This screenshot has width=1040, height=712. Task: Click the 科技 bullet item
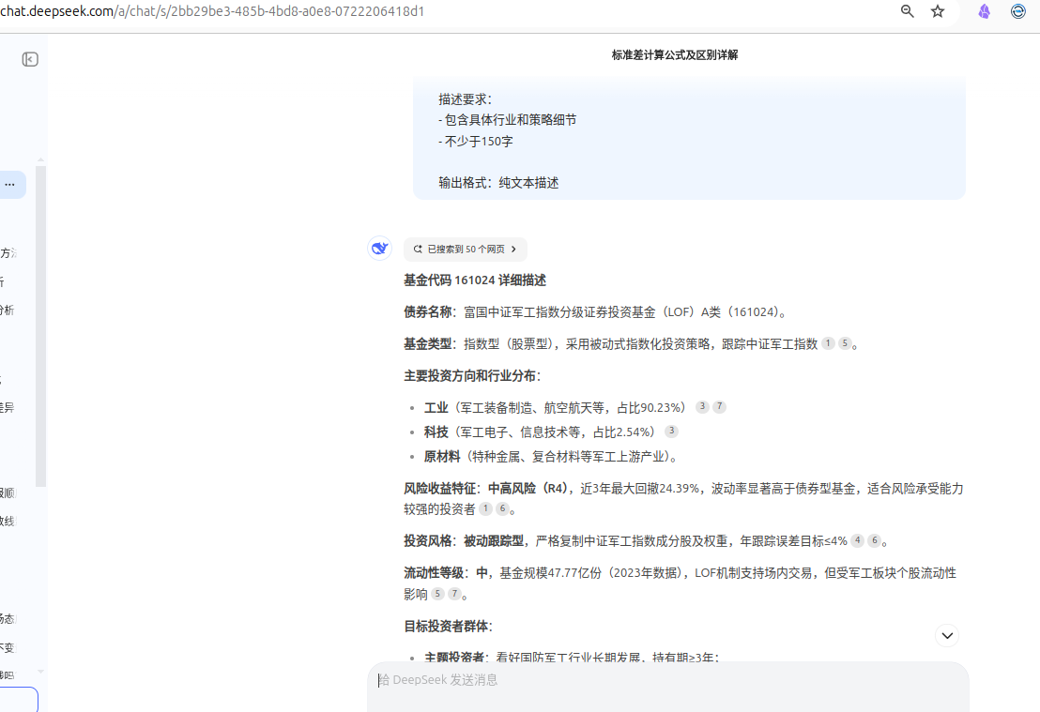(x=539, y=432)
